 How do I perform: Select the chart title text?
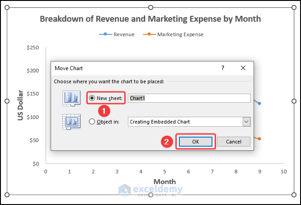coord(150,19)
